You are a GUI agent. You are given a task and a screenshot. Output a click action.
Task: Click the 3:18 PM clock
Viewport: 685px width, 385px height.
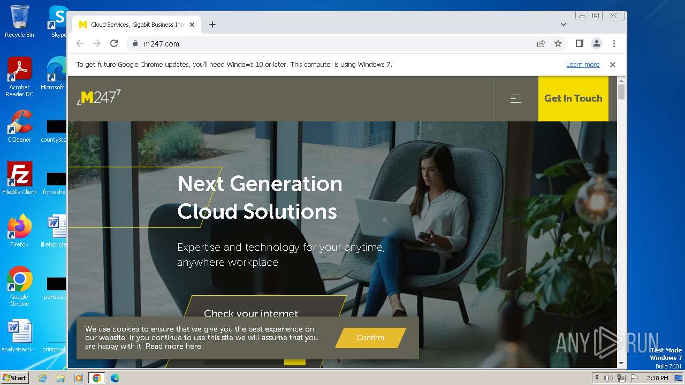pos(657,378)
